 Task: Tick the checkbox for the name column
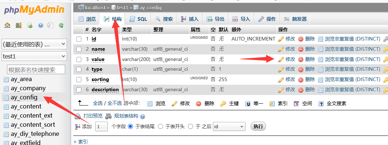79,49
